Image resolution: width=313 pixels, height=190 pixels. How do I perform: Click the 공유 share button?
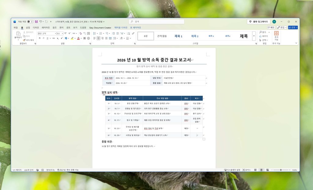click(x=293, y=27)
